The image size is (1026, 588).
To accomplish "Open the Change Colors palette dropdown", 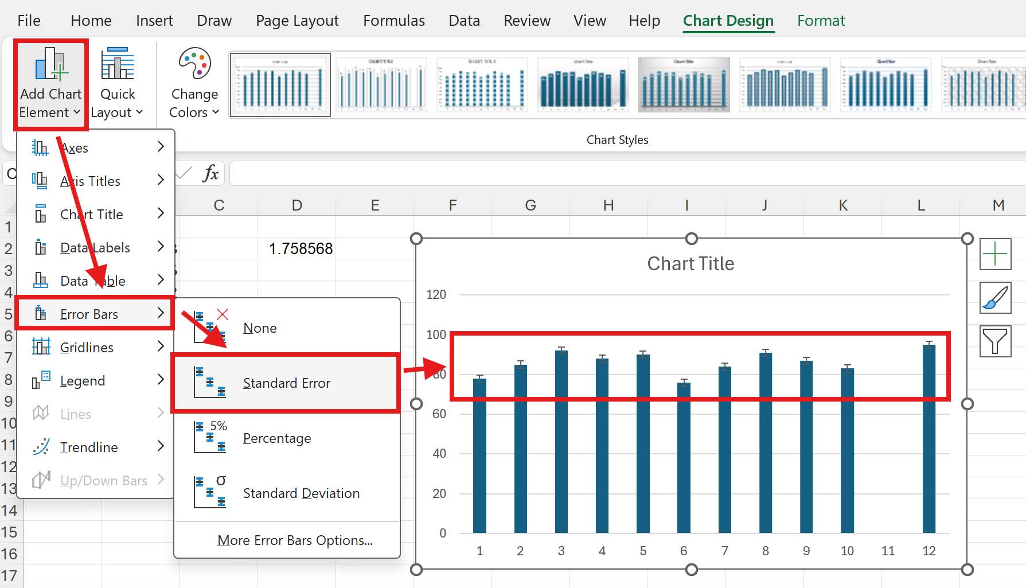I will (x=194, y=84).
